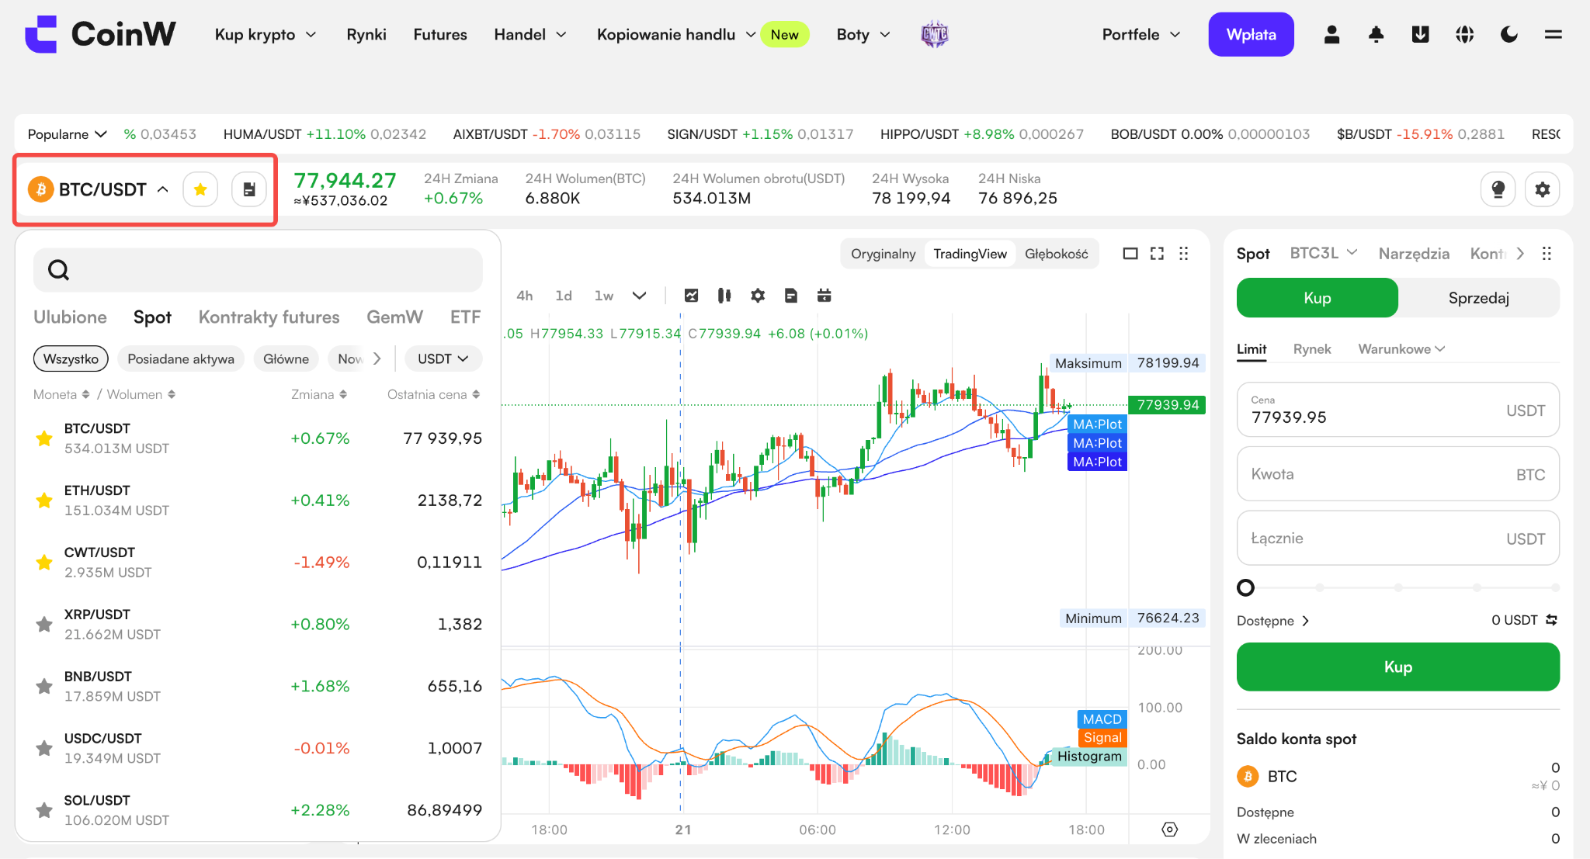This screenshot has height=859, width=1590.
Task: Change candlestick chart type icon
Action: [x=724, y=296]
